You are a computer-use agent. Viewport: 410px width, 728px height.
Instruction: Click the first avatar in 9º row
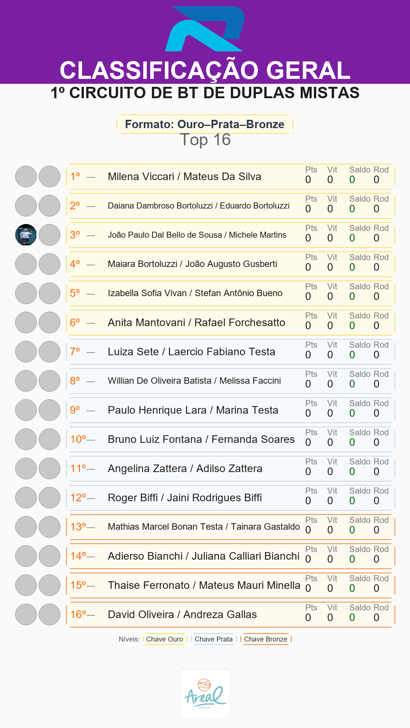26,410
